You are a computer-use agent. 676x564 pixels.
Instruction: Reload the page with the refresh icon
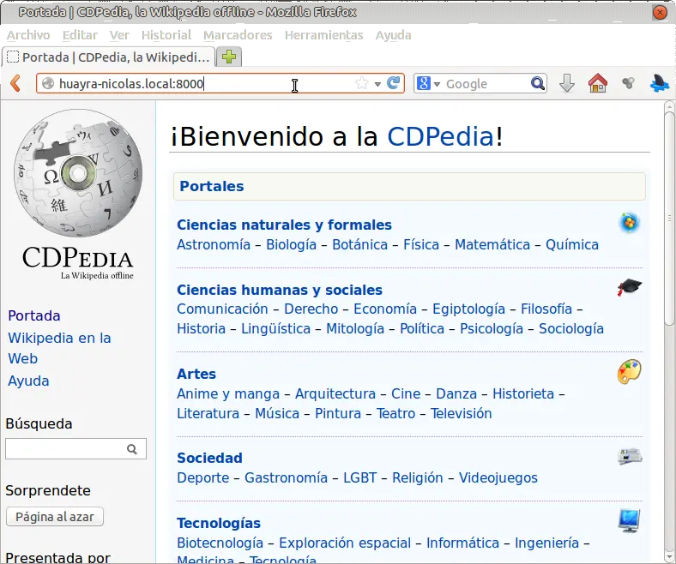[393, 83]
